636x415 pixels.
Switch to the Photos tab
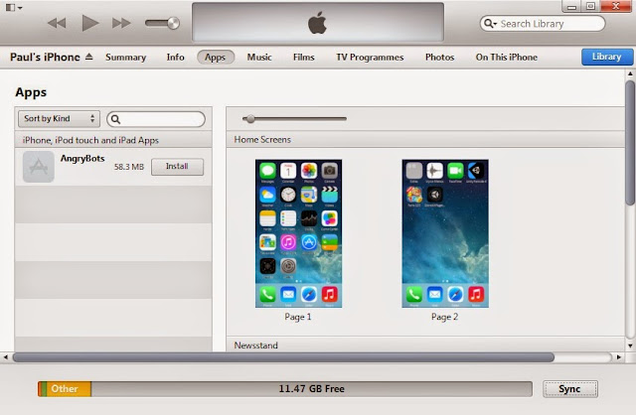[439, 58]
